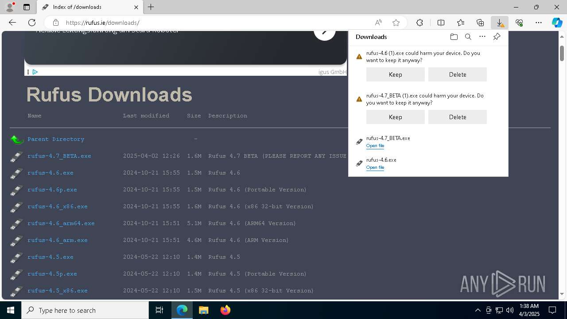Open File Explorer from taskbar

203,310
